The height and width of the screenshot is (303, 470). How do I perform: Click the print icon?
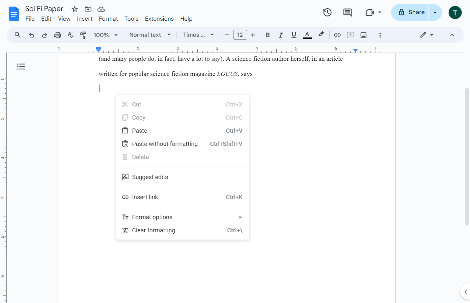point(58,35)
